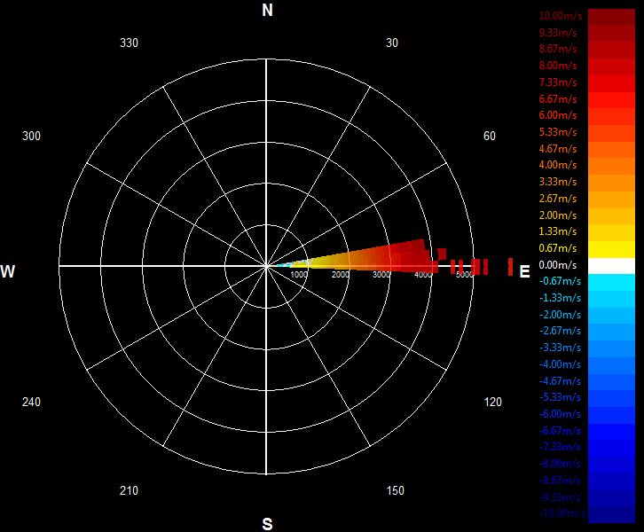Select the negative -0.67m/s legend label
Viewport: 644px width, 532px height.
pyautogui.click(x=560, y=281)
